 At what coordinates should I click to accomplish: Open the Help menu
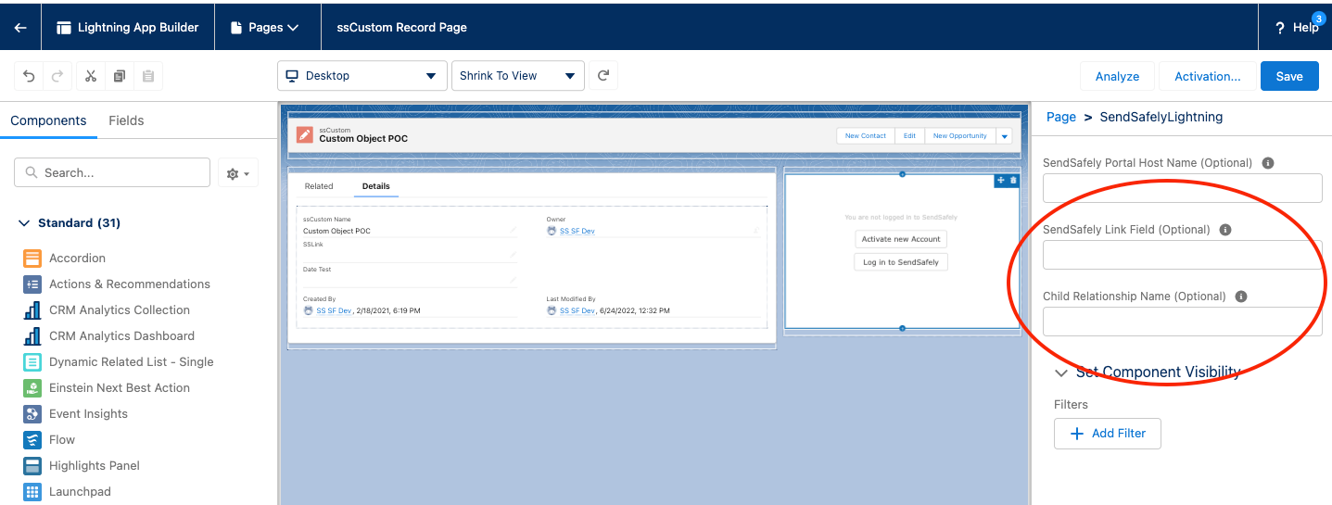[x=1297, y=28]
